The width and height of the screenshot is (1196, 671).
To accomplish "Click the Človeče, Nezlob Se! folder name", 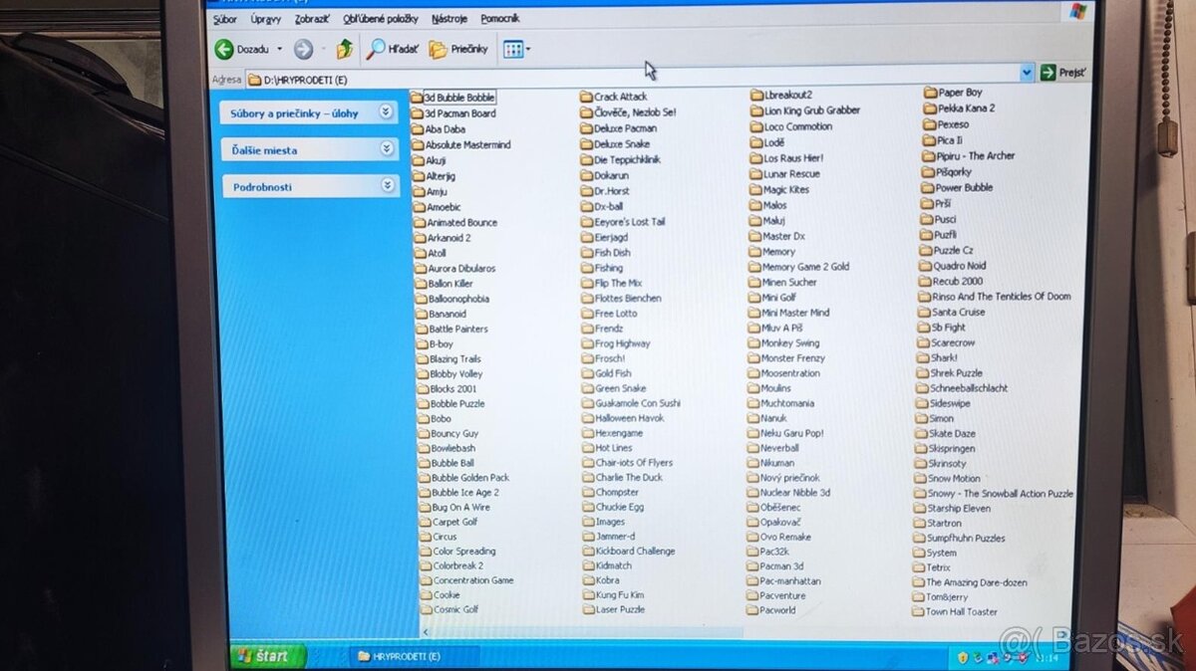I will [635, 112].
